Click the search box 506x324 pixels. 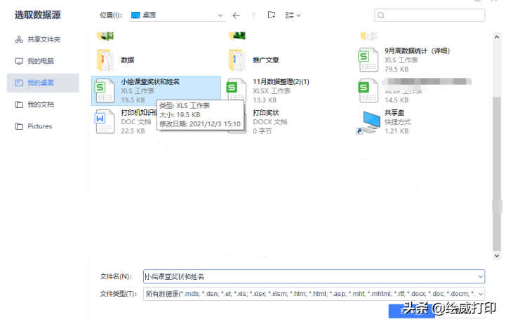coord(430,15)
